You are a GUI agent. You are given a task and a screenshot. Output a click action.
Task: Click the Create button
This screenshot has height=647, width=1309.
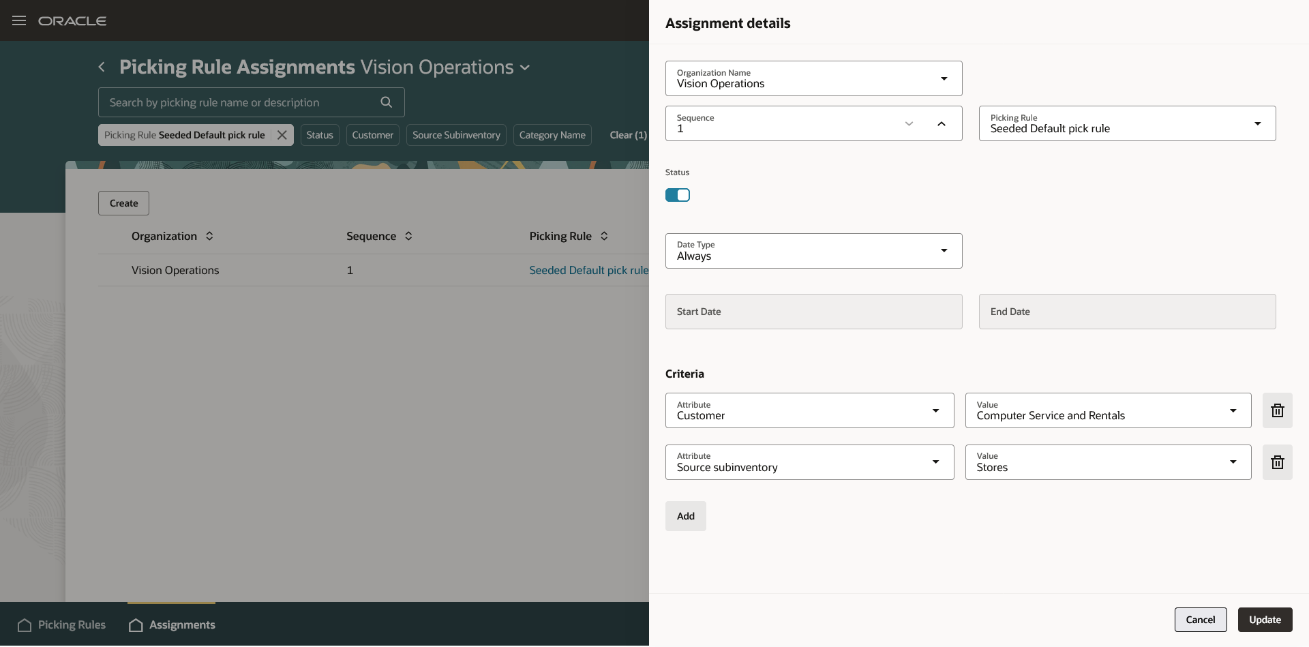pyautogui.click(x=123, y=203)
